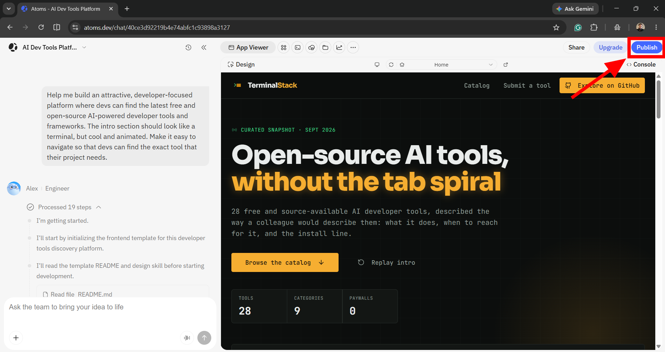Toggle browser split view icon
Screen dimensions: 665x352
(x=57, y=27)
